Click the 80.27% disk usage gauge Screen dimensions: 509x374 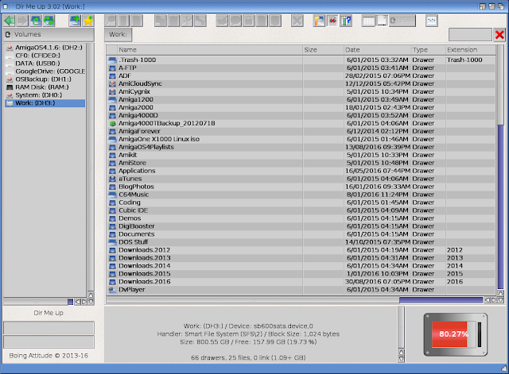[456, 334]
